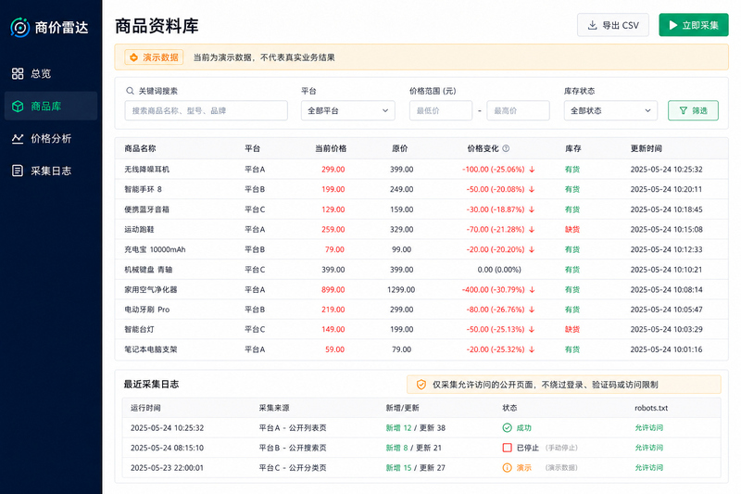Image resolution: width=741 pixels, height=494 pixels.
Task: Click the magnifier icon by 关键词搜索
Action: click(130, 91)
